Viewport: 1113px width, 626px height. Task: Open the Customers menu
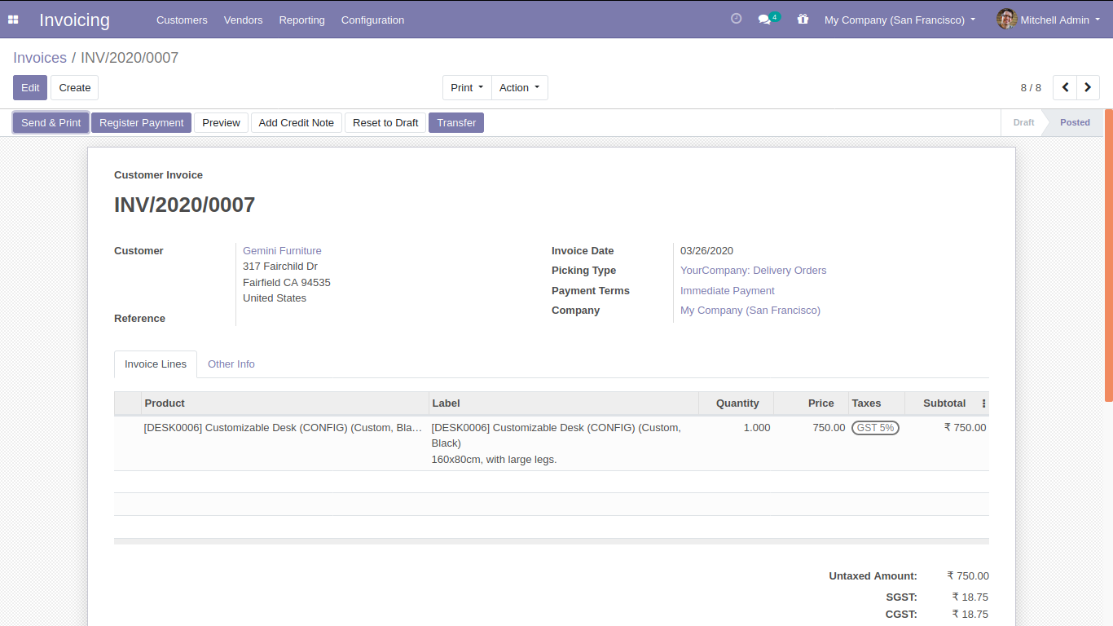pos(182,20)
